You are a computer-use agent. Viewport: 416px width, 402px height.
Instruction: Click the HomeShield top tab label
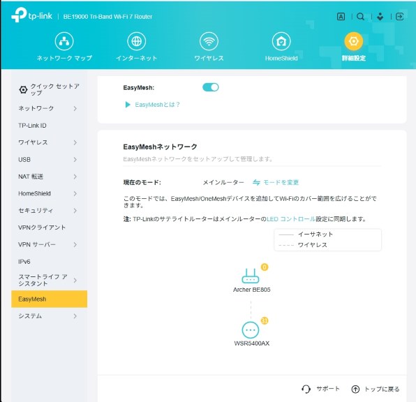tap(281, 59)
